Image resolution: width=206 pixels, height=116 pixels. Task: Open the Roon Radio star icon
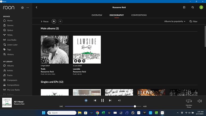coord(86,100)
